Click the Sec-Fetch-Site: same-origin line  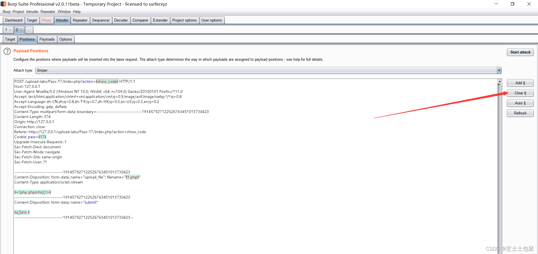38,157
